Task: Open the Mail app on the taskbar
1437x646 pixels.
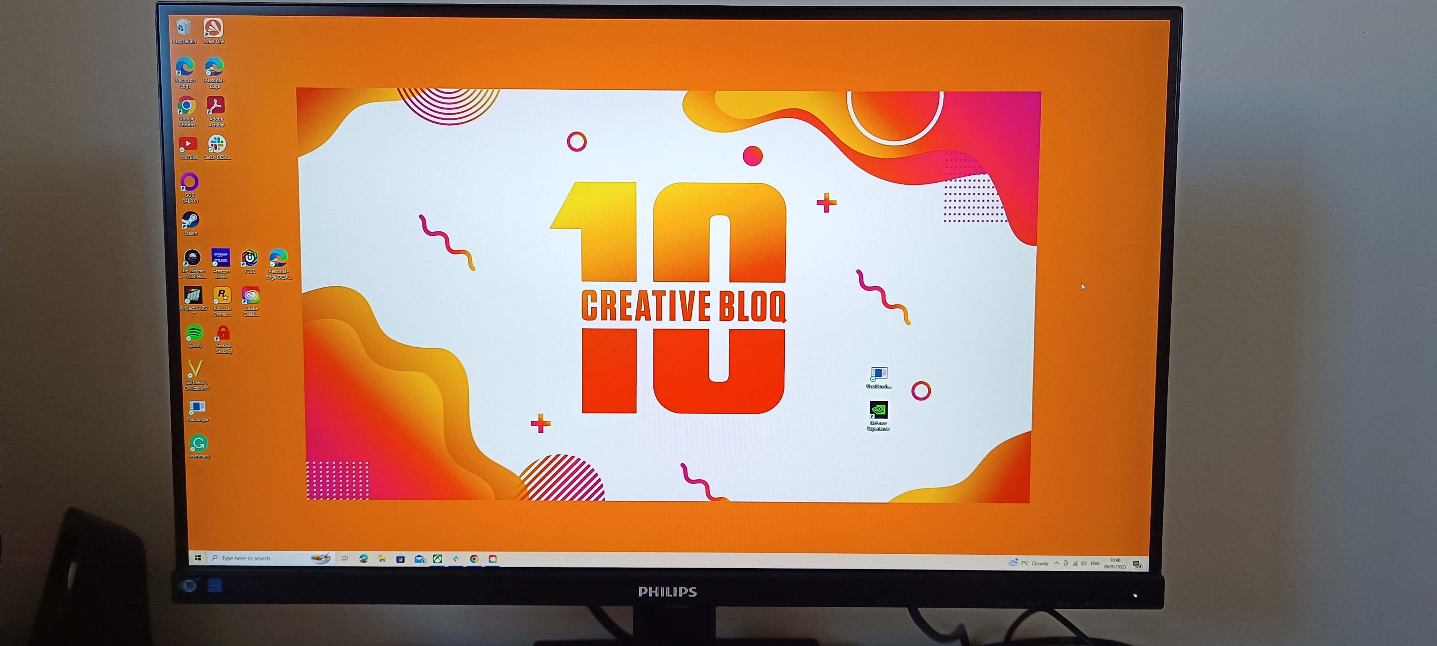Action: 419,559
